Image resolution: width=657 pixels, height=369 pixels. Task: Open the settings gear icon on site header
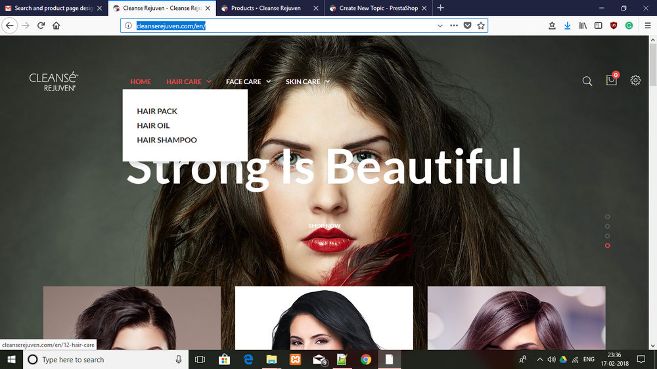[x=635, y=81]
